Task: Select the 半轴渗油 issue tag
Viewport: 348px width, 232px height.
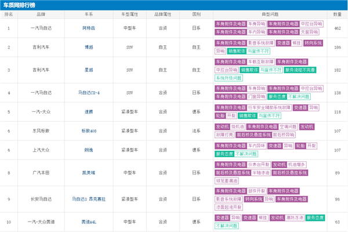Action: pos(261,173)
